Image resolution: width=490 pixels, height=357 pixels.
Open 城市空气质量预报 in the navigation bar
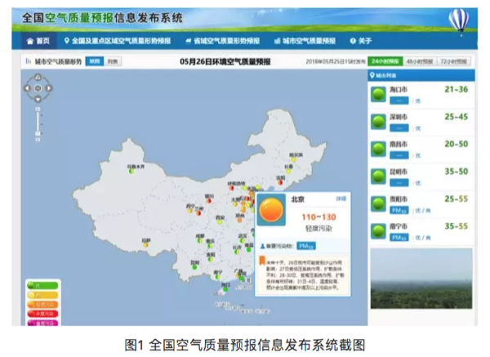(x=305, y=40)
